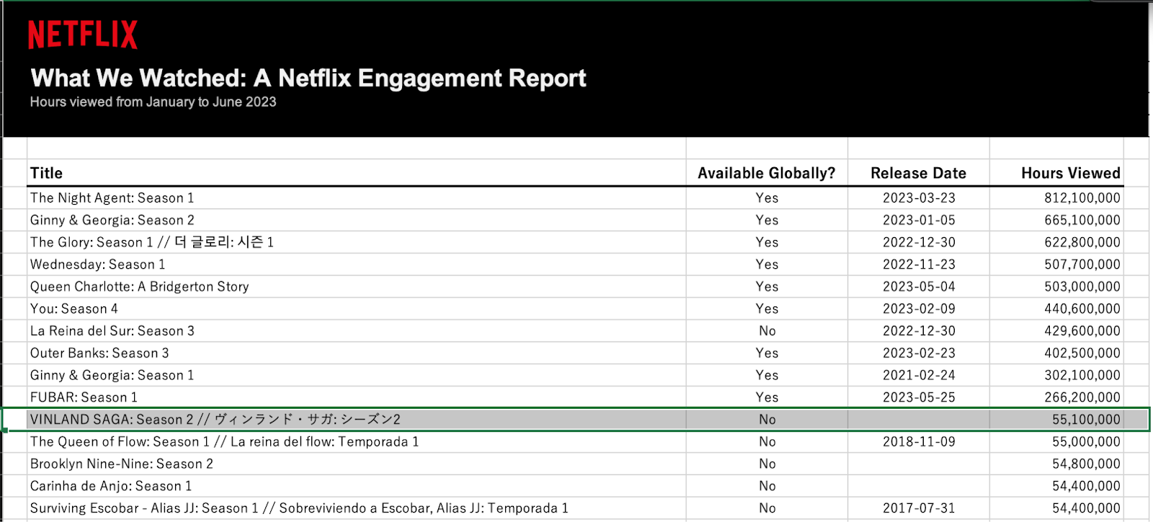Select 'Outer Banks: Season 3' title cell
The width and height of the screenshot is (1153, 522).
pos(357,353)
